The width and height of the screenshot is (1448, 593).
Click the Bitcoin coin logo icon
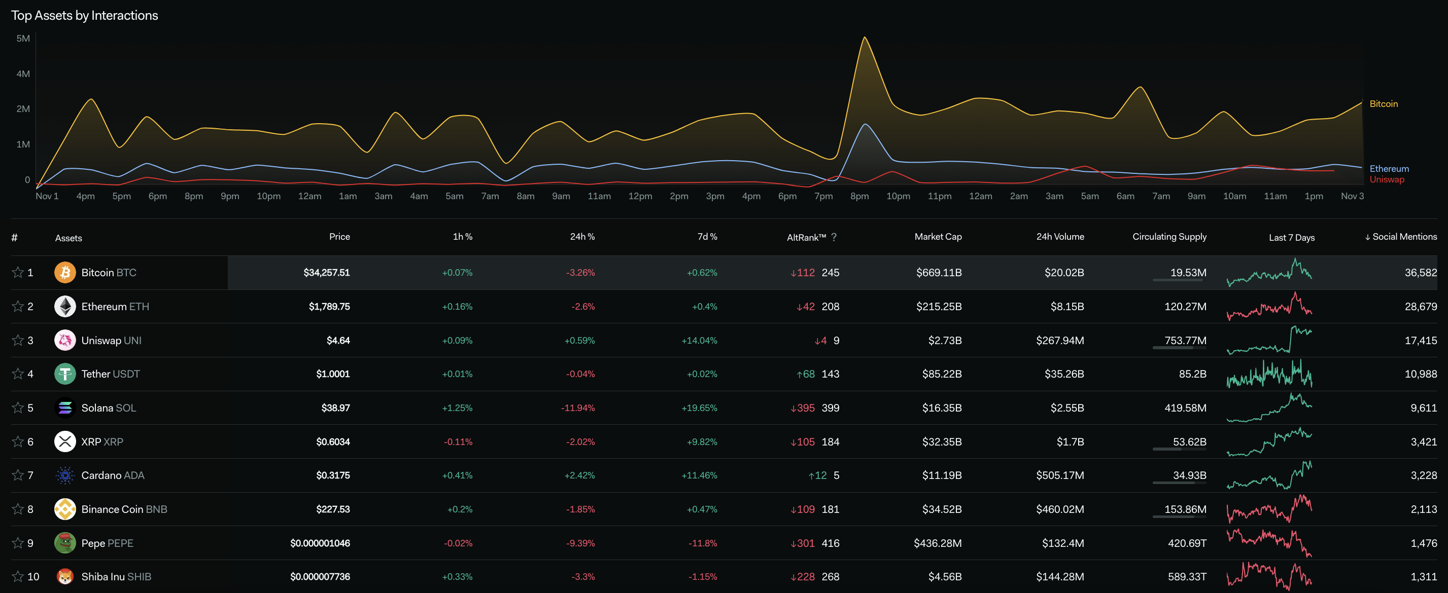pos(65,272)
